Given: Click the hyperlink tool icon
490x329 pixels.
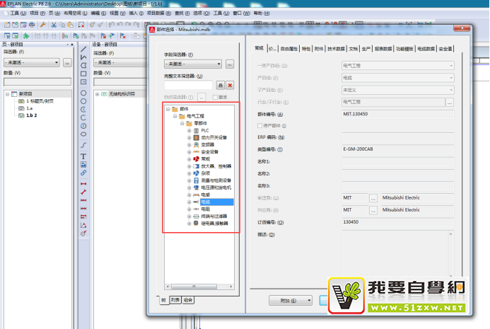Looking at the screenshot, I should pyautogui.click(x=83, y=173).
